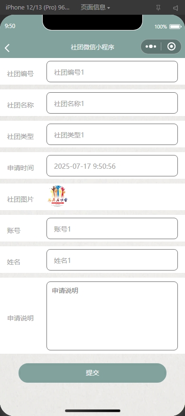The width and height of the screenshot is (185, 416).
Task: Expand the iPhone 12/13 (Pro) device selector
Action: (37, 8)
